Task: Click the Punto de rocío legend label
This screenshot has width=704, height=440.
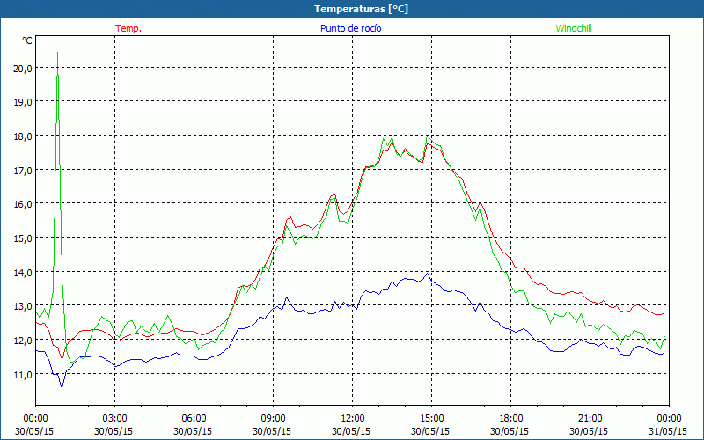Action: (350, 28)
